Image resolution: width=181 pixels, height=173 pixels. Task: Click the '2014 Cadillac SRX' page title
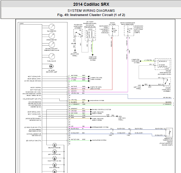[91, 4]
